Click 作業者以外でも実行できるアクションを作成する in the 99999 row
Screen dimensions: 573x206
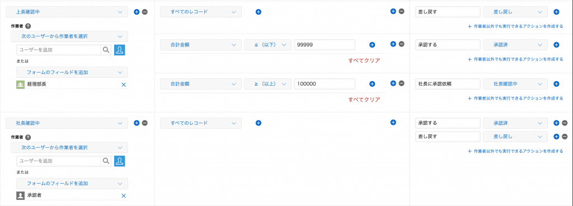(515, 59)
